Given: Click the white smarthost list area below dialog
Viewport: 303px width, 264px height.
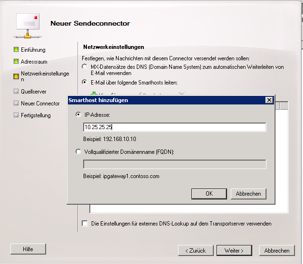Looking at the screenshot, I should coord(189,208).
